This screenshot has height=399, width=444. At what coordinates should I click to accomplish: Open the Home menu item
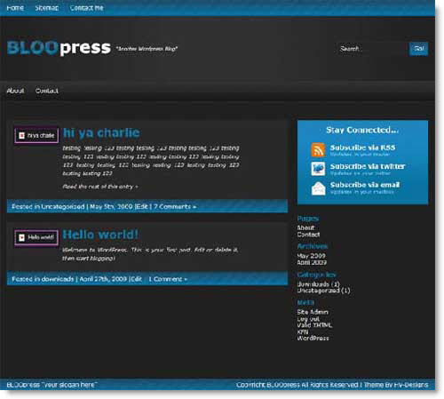click(x=15, y=8)
